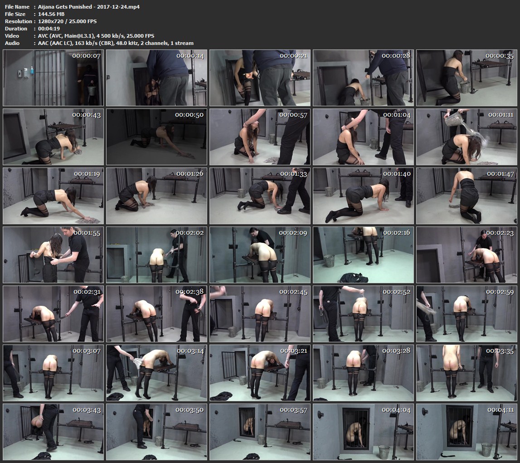
Task: Open the thumbnail stamped 00:03:50
Action: pyautogui.click(x=156, y=432)
